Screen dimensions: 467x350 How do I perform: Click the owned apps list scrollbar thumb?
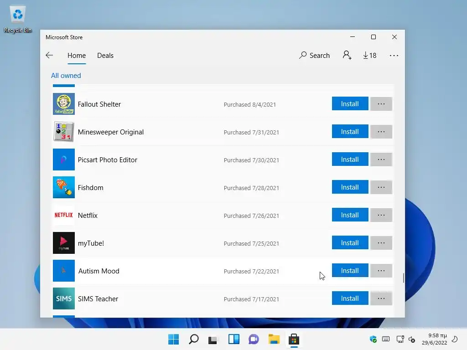[x=403, y=278]
